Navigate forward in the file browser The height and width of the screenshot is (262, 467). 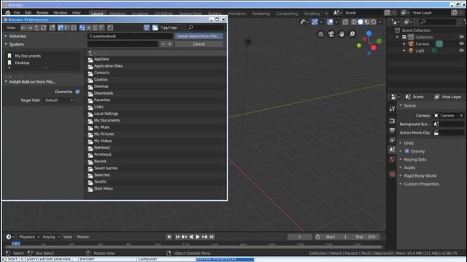coord(30,28)
